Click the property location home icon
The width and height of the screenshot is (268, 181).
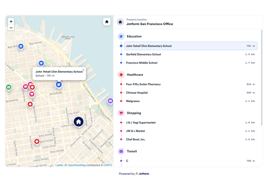[120, 22]
